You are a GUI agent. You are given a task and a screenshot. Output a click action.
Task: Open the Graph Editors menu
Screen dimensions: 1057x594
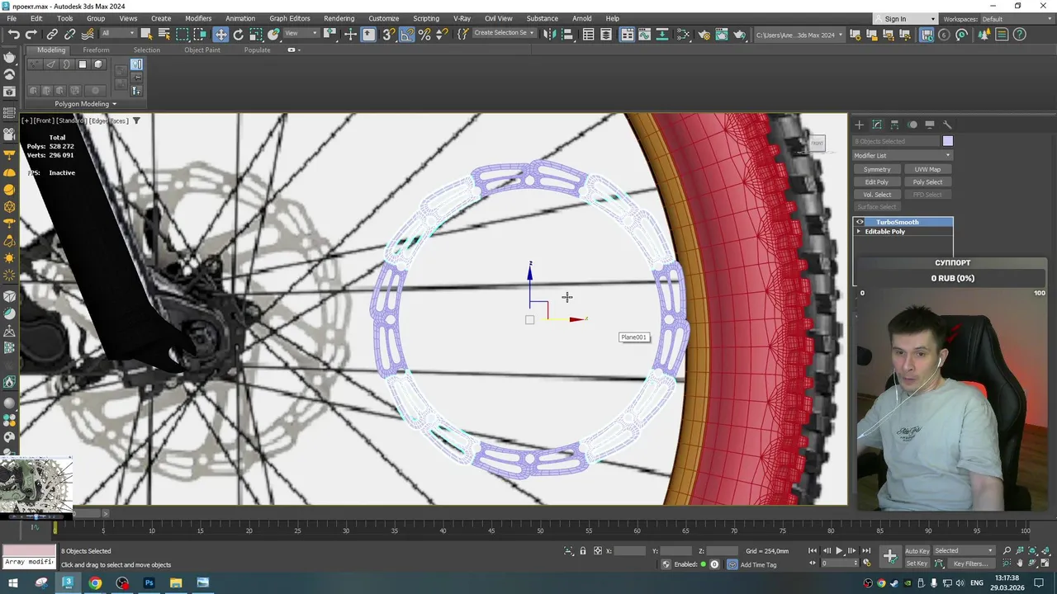[x=289, y=18]
